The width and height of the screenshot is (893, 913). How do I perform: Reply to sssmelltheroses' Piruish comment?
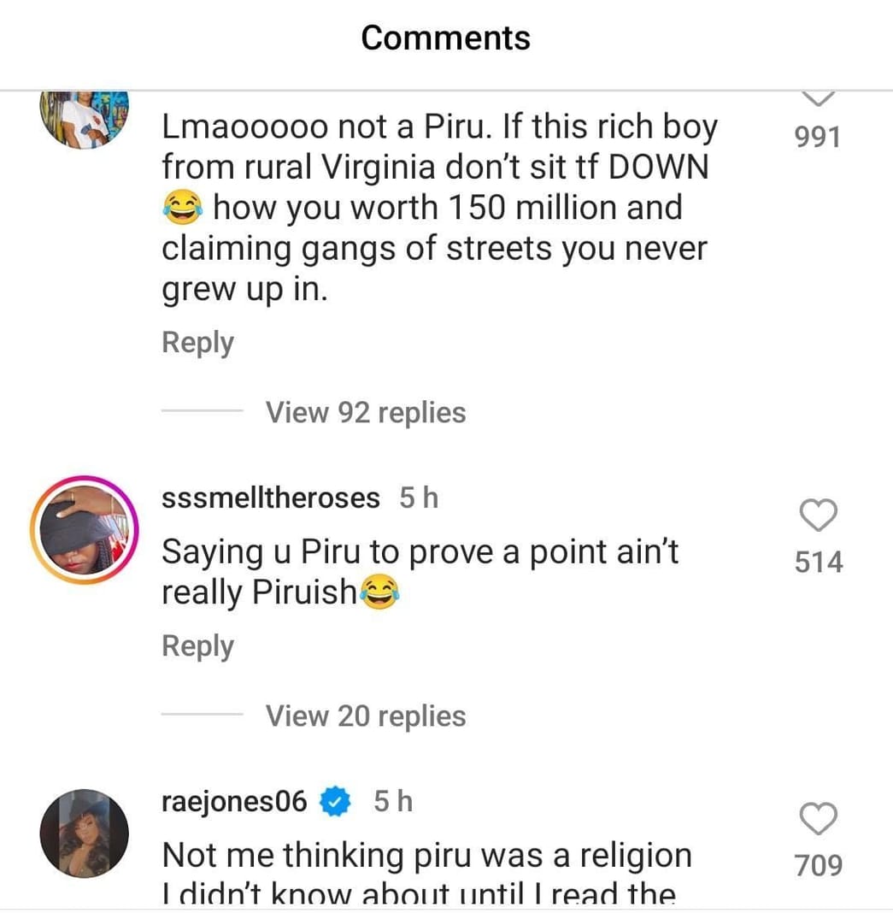197,646
